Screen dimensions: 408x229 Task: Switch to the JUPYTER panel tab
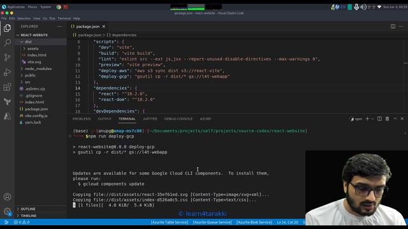pyautogui.click(x=150, y=119)
